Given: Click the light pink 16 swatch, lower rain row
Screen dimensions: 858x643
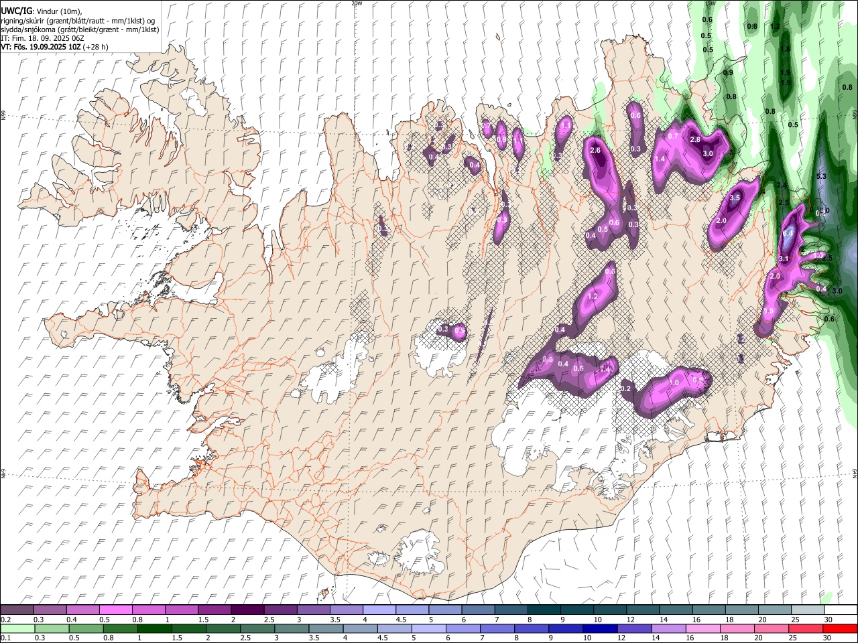Looking at the screenshot, I should click(703, 628).
